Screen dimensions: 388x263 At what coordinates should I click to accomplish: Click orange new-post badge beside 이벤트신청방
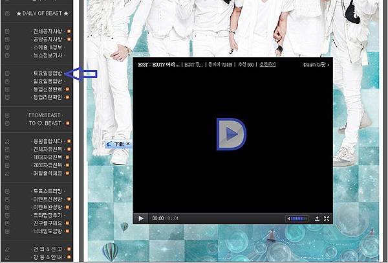(69, 199)
